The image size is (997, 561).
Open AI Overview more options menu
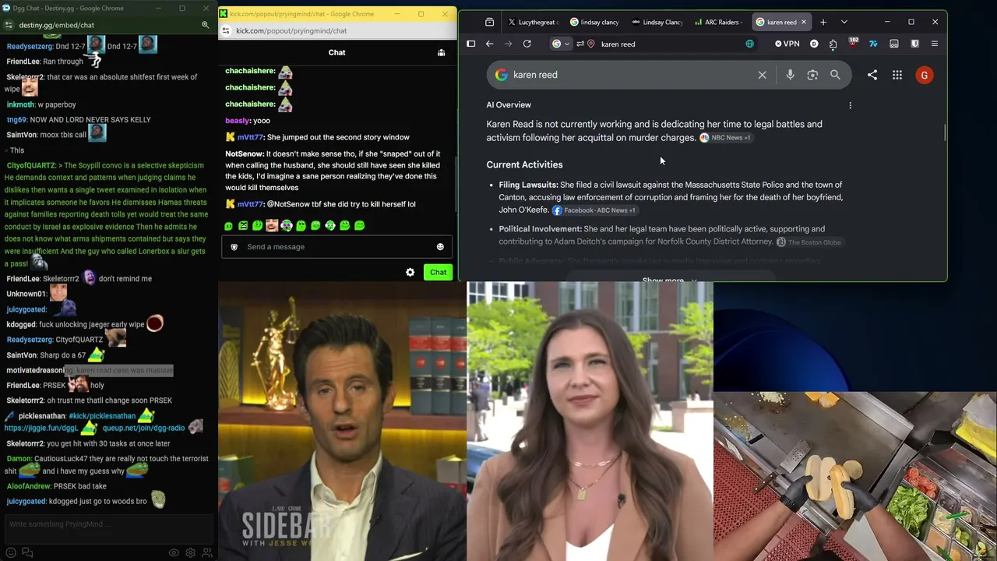[x=851, y=105]
